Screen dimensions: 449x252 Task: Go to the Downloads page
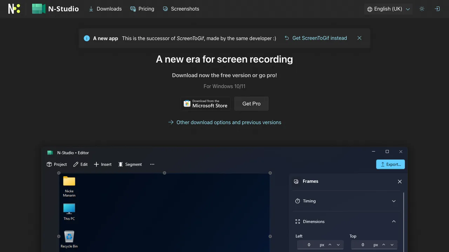tap(105, 9)
